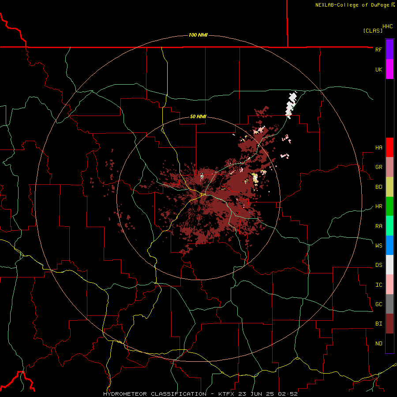The height and width of the screenshot is (397, 397).
Task: Click the RA light-green legend swatch
Action: 390,226
